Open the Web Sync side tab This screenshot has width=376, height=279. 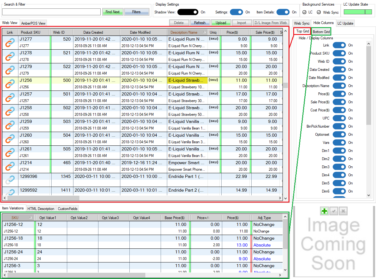(x=302, y=23)
